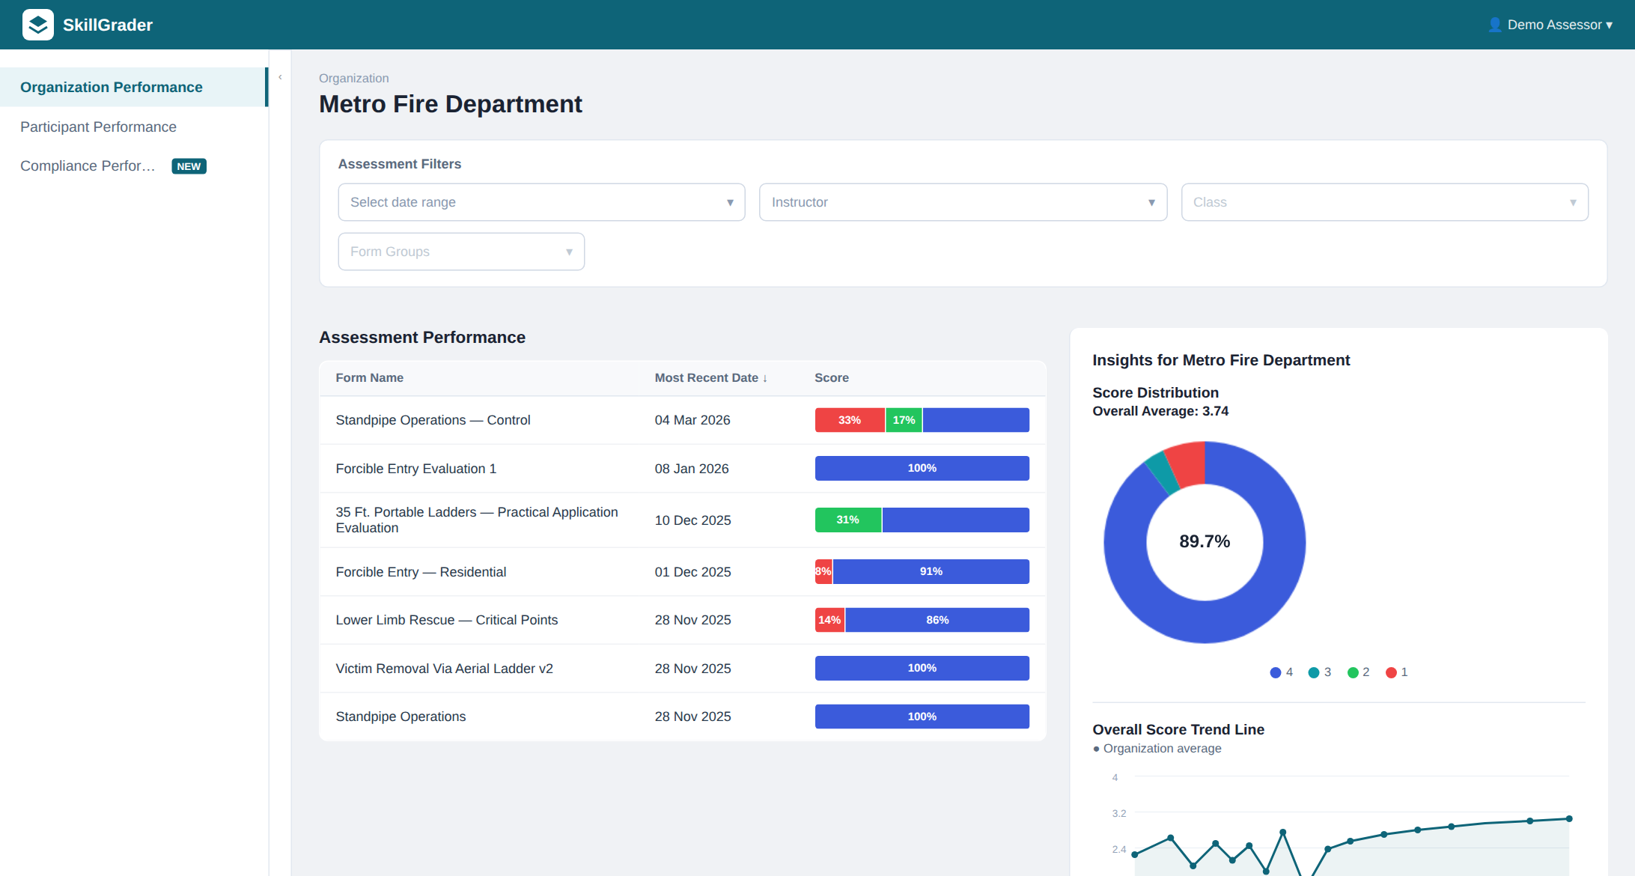Click the SkillGrader logo icon
Viewport: 1635px width, 876px height.
[37, 24]
